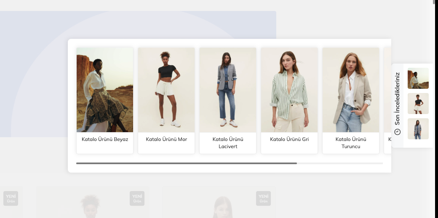438x218 pixels.
Task: Open the Katalo Ürünü Beyaz product image
Action: (105, 90)
